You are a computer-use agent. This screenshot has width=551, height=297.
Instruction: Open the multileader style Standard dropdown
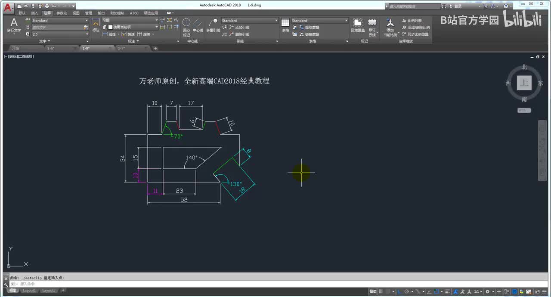[250, 20]
